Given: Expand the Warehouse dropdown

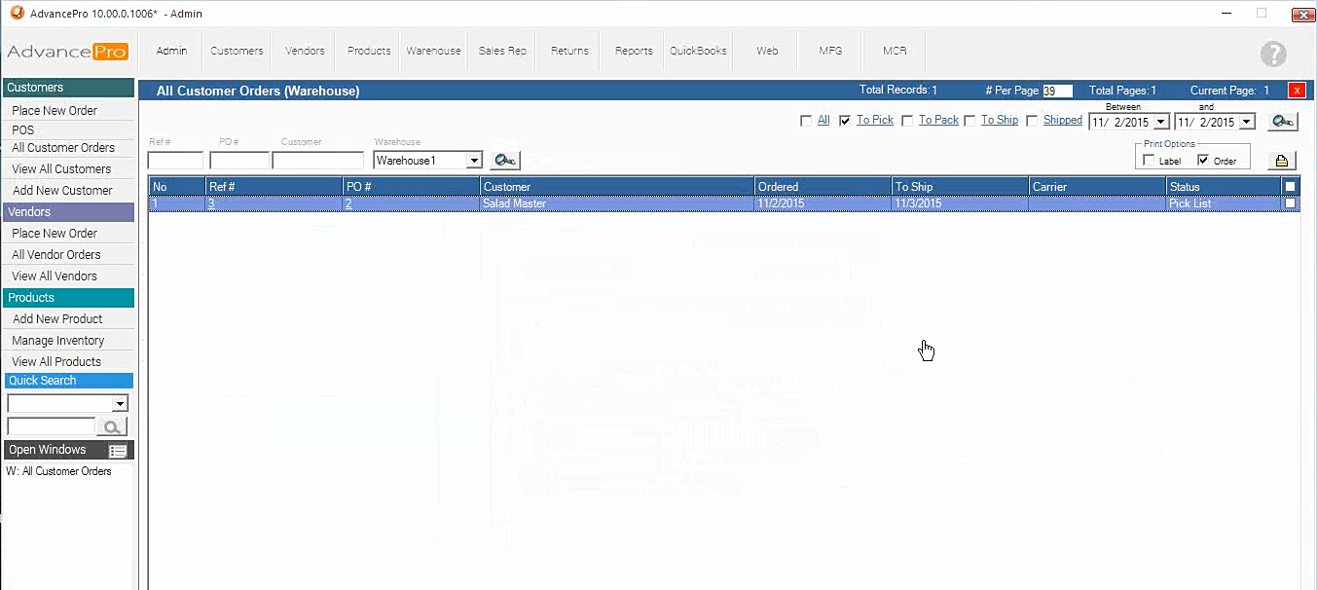Looking at the screenshot, I should coord(474,161).
